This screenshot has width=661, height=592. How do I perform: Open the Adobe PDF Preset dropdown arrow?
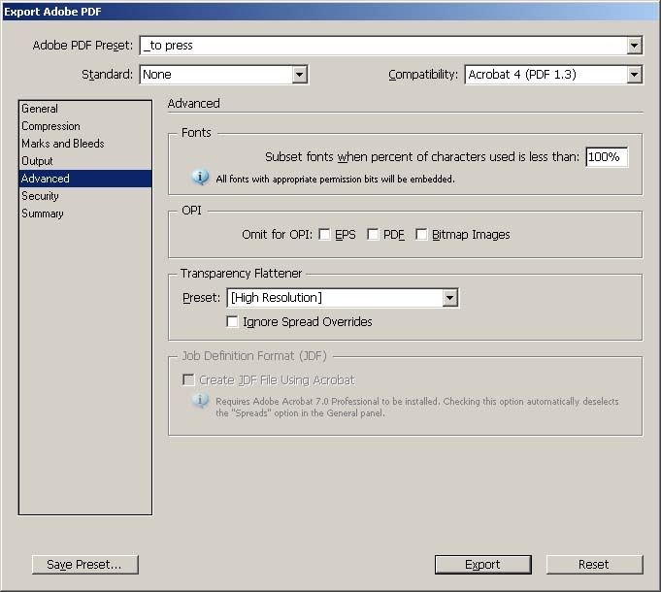[x=634, y=46]
